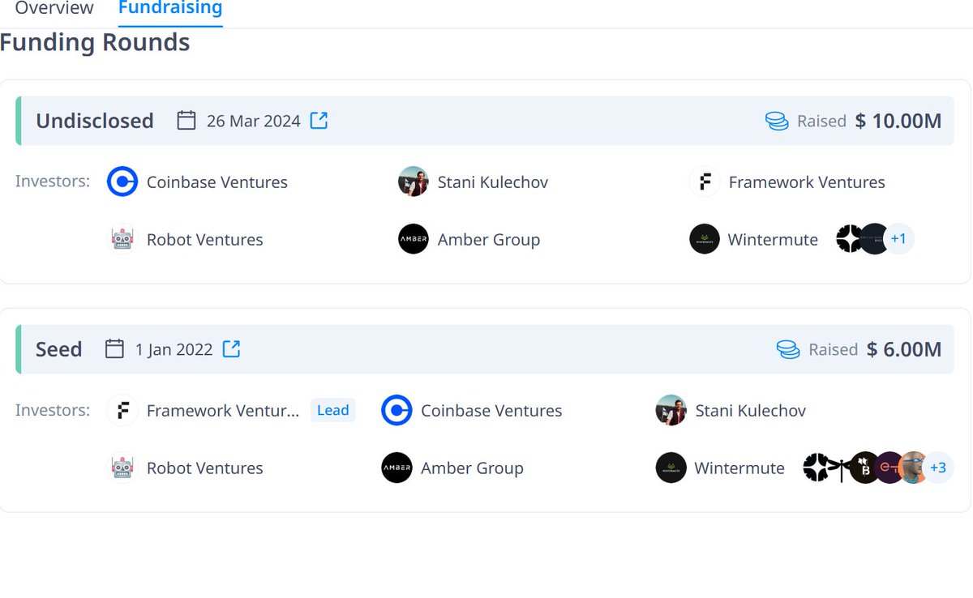The height and width of the screenshot is (598, 973).
Task: Click the Undisclosed round title
Action: click(x=95, y=121)
